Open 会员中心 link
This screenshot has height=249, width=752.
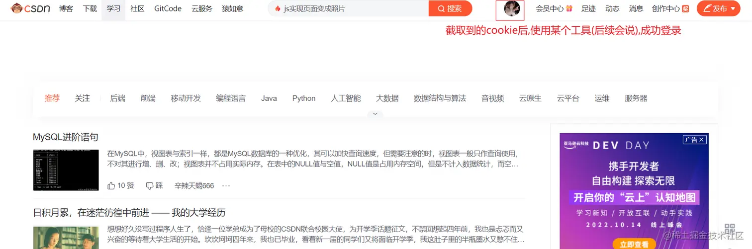[550, 8]
